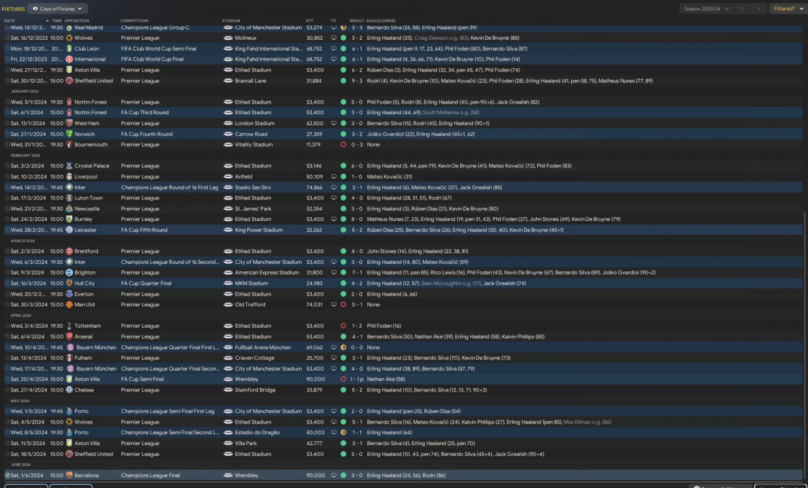Tick the select circle on the Chelsea fixture row
This screenshot has width=808, height=488.
click(x=8, y=390)
